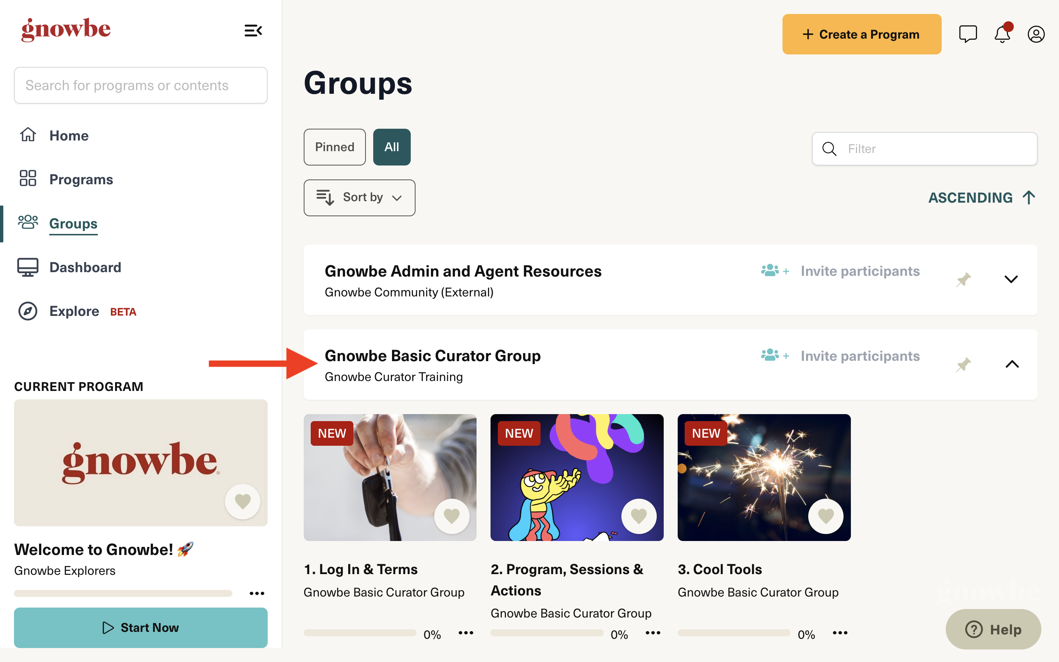
Task: Expand the Gnowbe Admin and Agent Resources group
Action: tap(1011, 279)
